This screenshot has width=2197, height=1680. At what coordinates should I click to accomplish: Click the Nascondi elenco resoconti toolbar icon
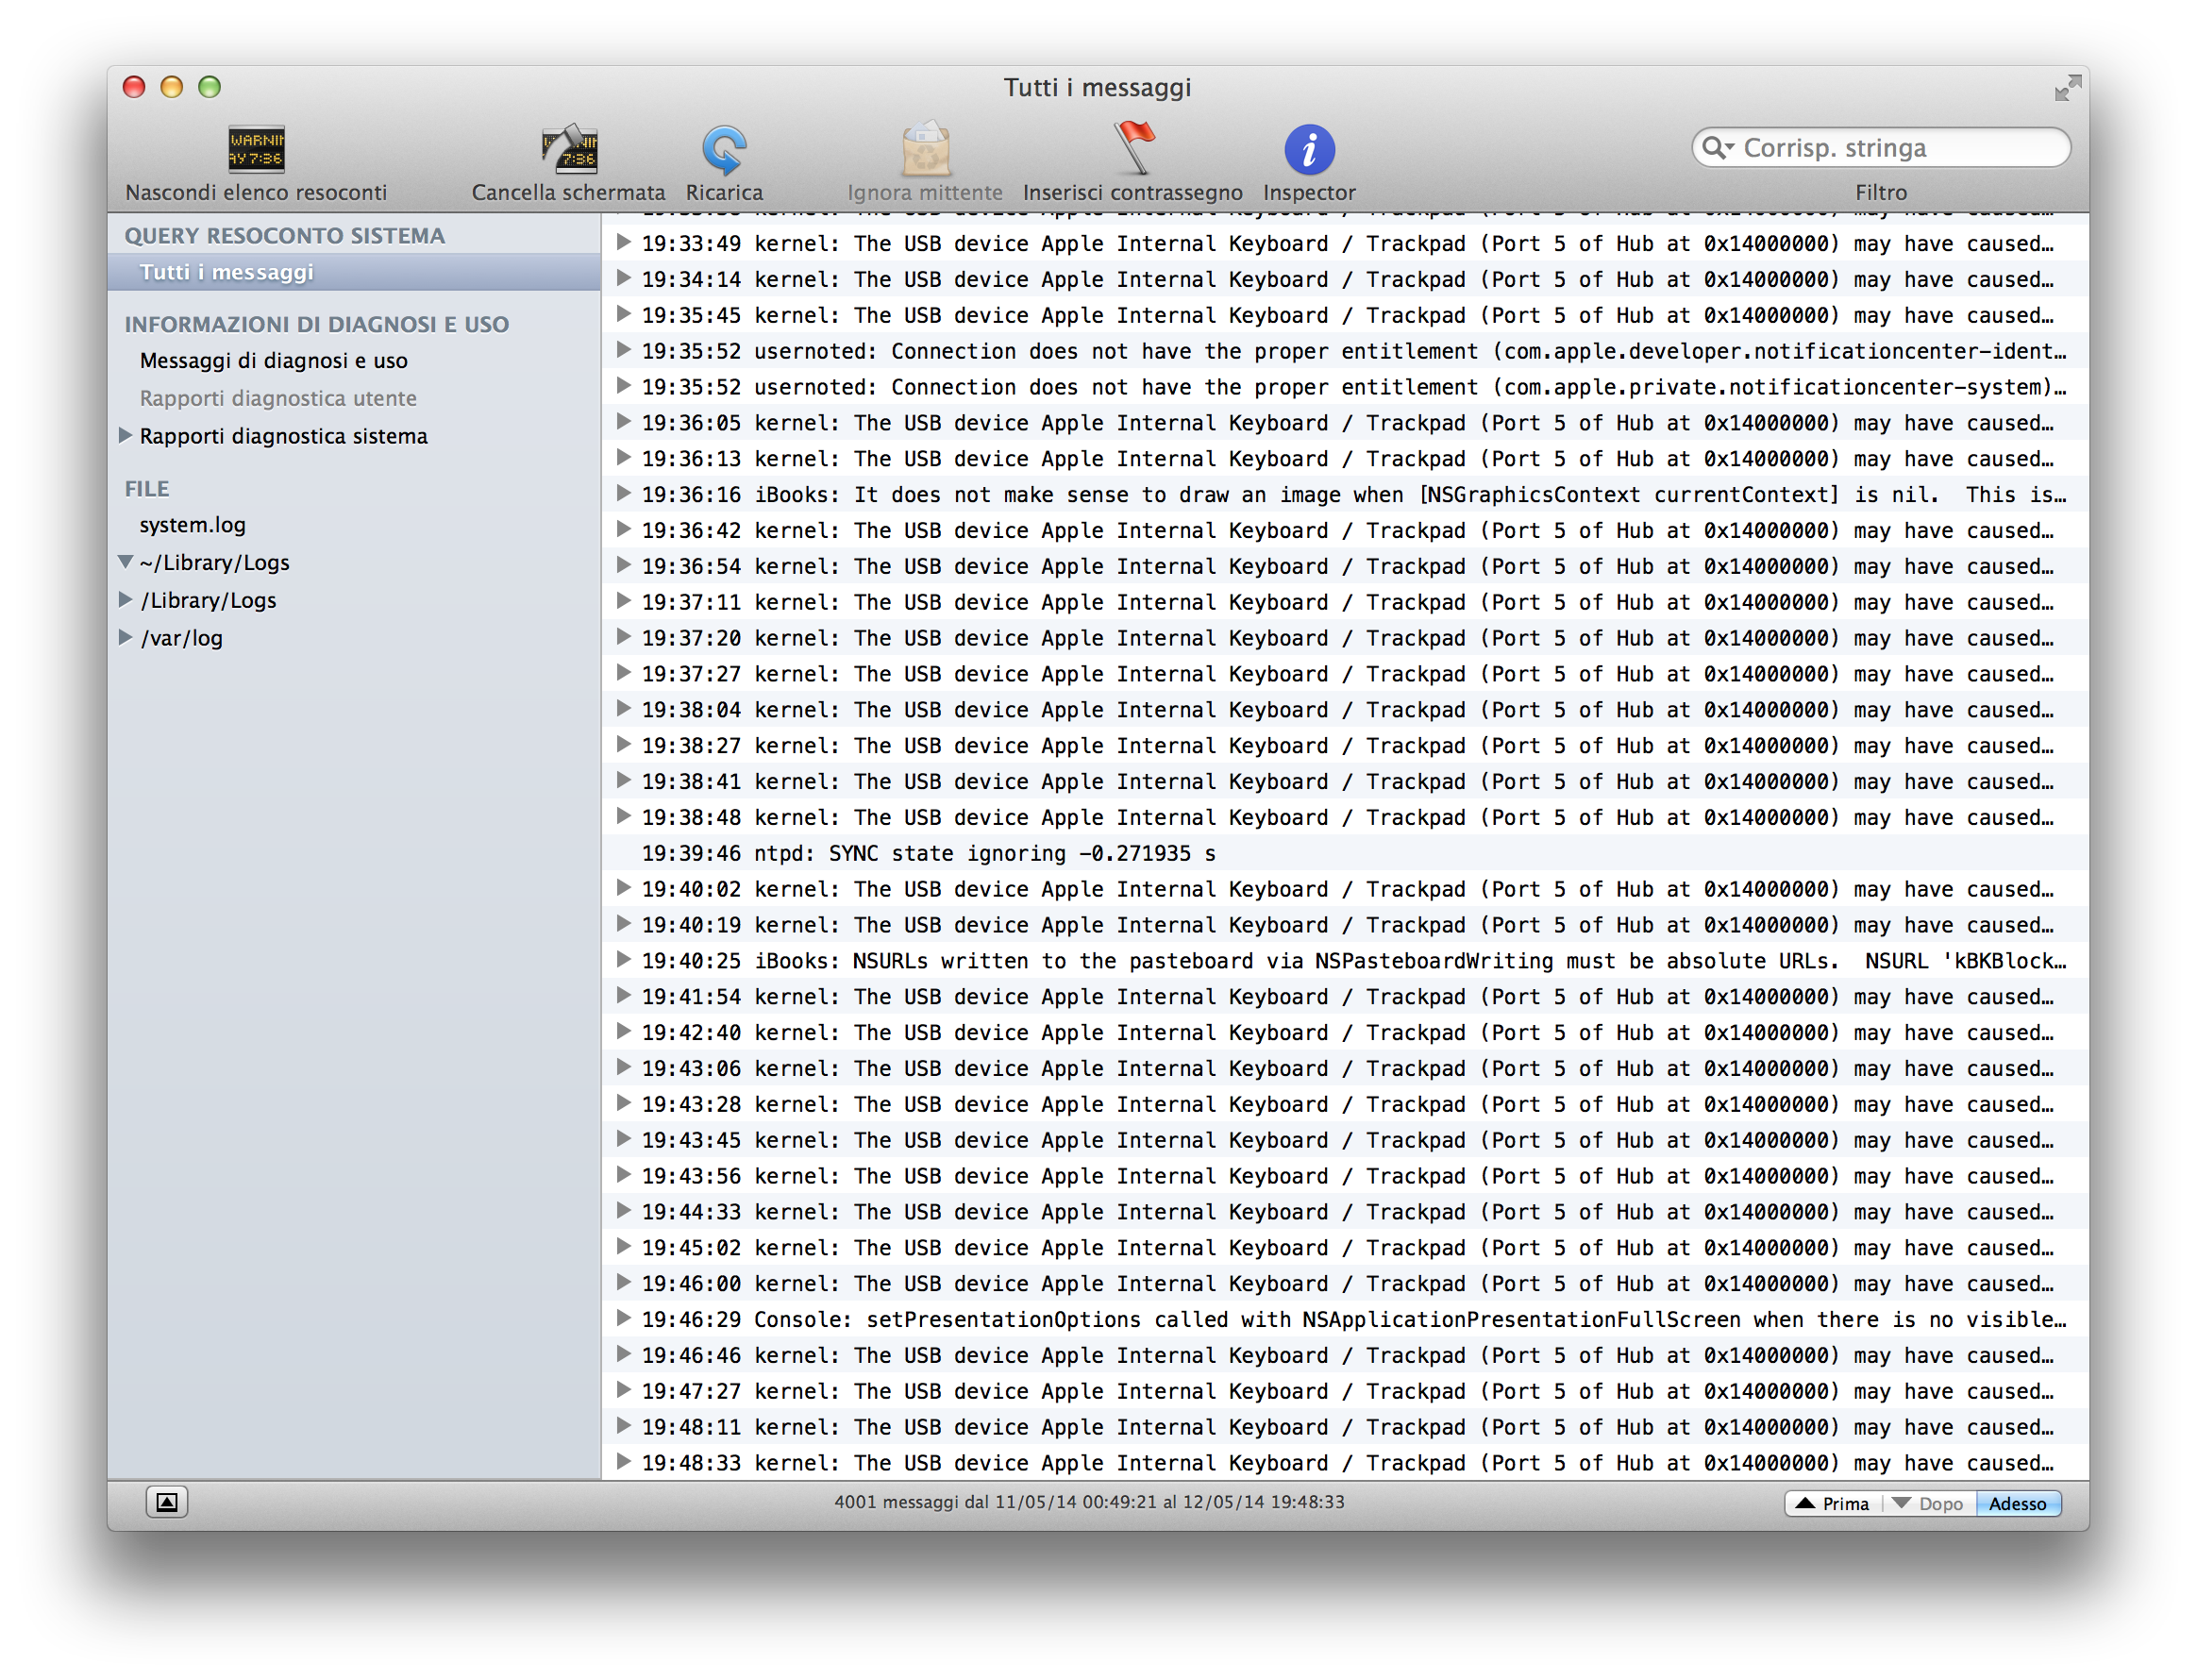(256, 149)
